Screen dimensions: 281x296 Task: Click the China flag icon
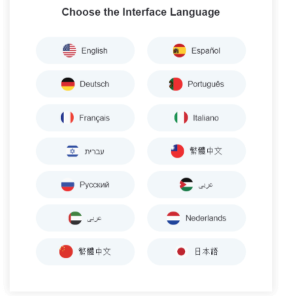pyautogui.click(x=66, y=251)
